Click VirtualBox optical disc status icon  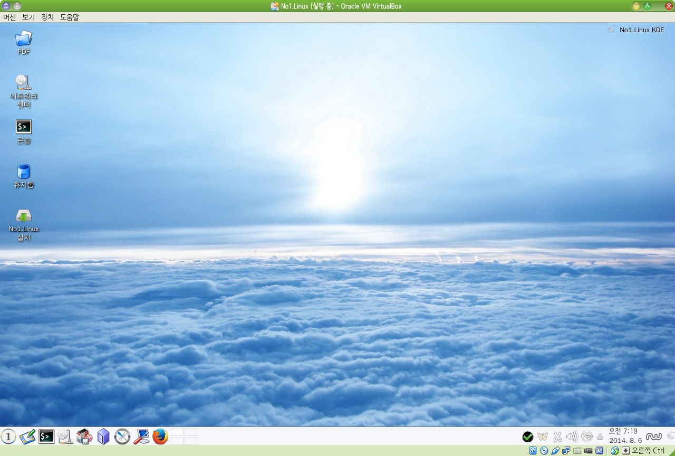click(x=544, y=451)
